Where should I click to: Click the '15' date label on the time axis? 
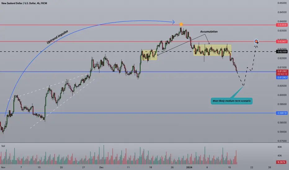(229, 168)
